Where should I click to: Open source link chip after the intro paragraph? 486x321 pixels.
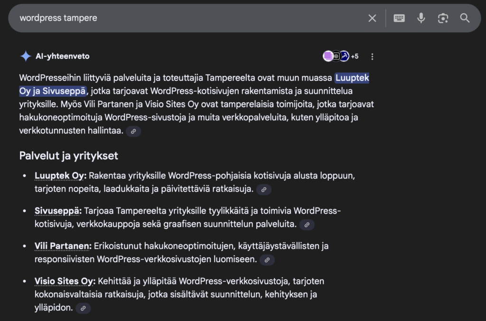click(x=134, y=131)
